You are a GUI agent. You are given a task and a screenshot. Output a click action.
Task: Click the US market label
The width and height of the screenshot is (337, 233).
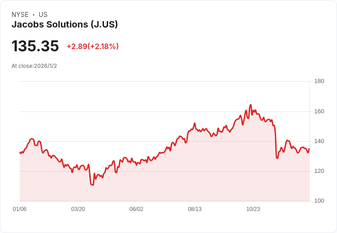click(43, 15)
